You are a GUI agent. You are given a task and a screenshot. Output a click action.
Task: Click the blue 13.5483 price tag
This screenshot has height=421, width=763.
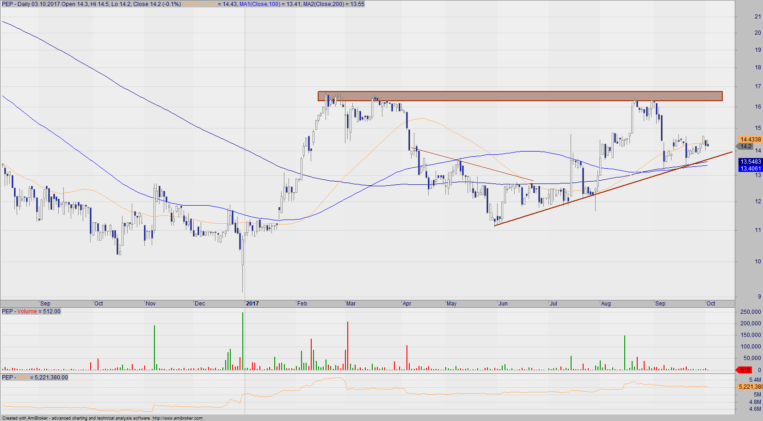750,162
